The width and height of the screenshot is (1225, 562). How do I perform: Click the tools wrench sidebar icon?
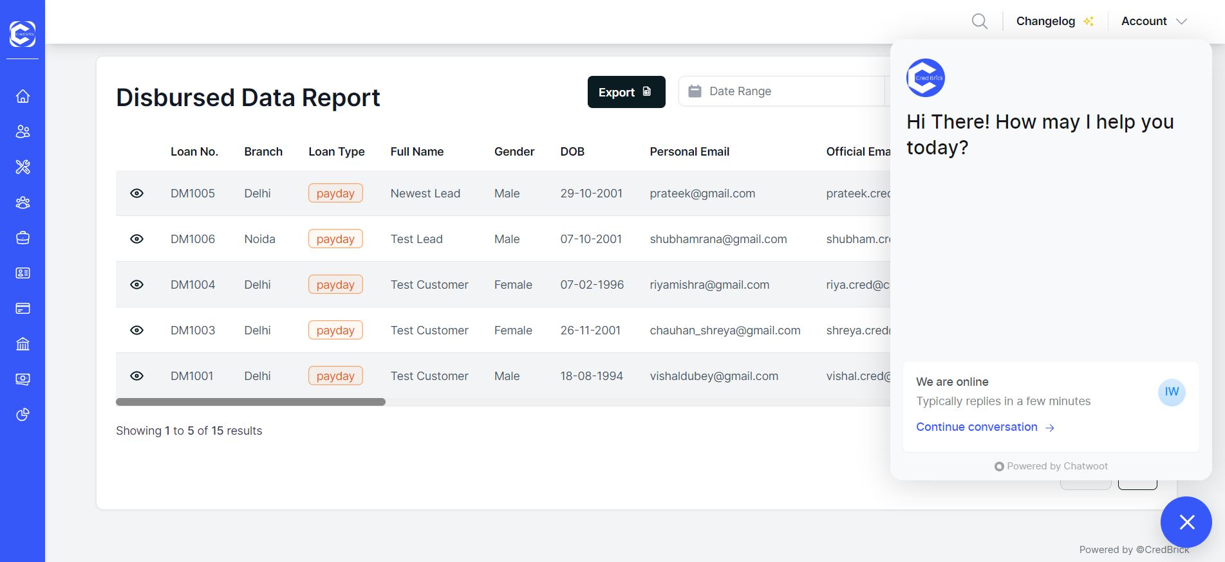(x=23, y=167)
